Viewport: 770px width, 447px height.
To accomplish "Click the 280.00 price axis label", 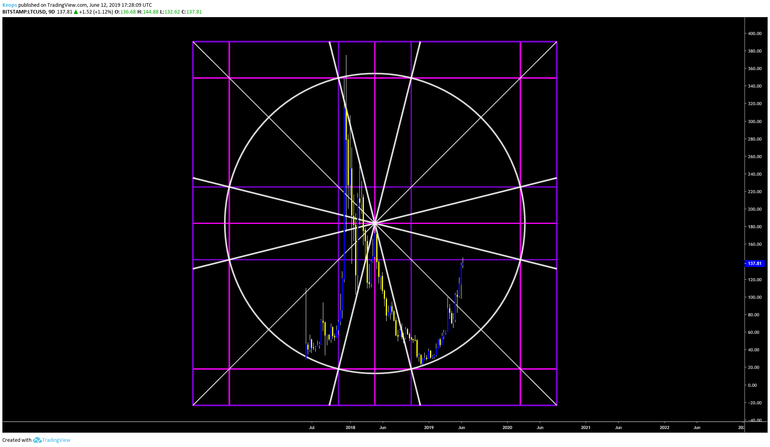I will (754, 139).
